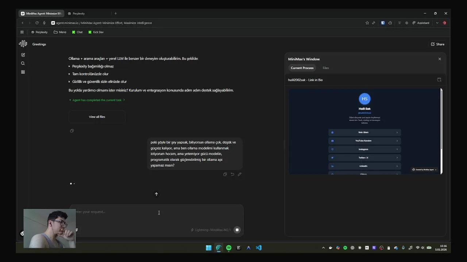Click the reading list lines icon in the toolbar
Image resolution: width=467 pixels, height=262 pixels.
(x=400, y=23)
